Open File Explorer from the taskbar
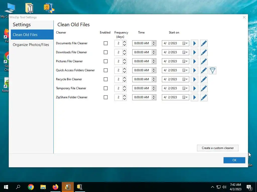The height and width of the screenshot is (192, 257). pos(43,187)
